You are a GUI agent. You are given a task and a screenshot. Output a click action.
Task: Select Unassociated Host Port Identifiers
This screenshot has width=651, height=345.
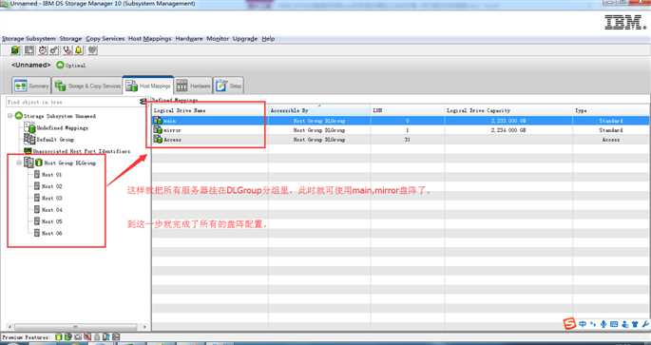coord(82,151)
